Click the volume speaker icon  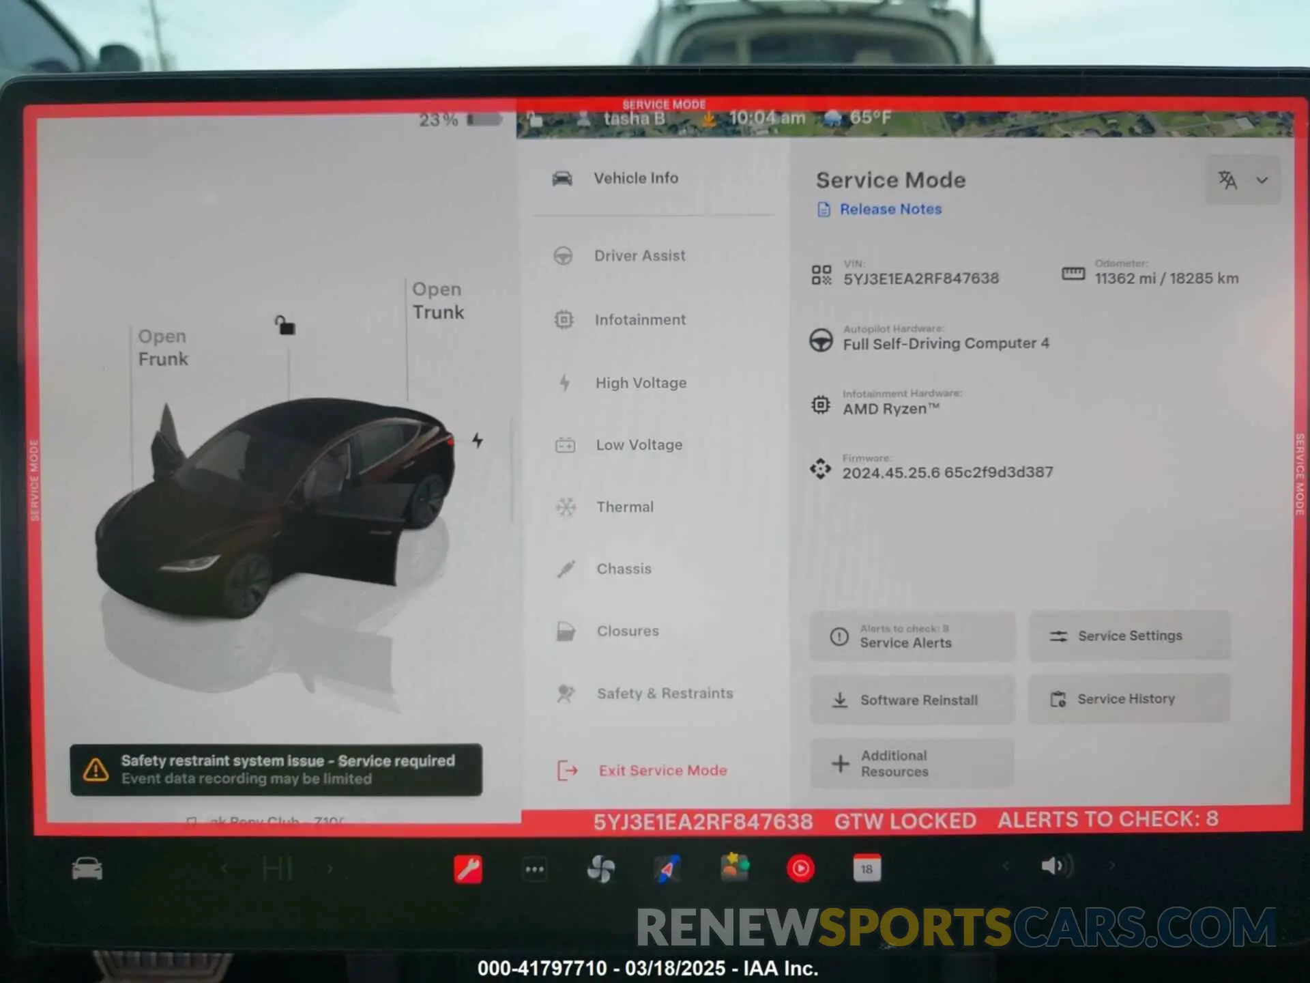(1056, 866)
